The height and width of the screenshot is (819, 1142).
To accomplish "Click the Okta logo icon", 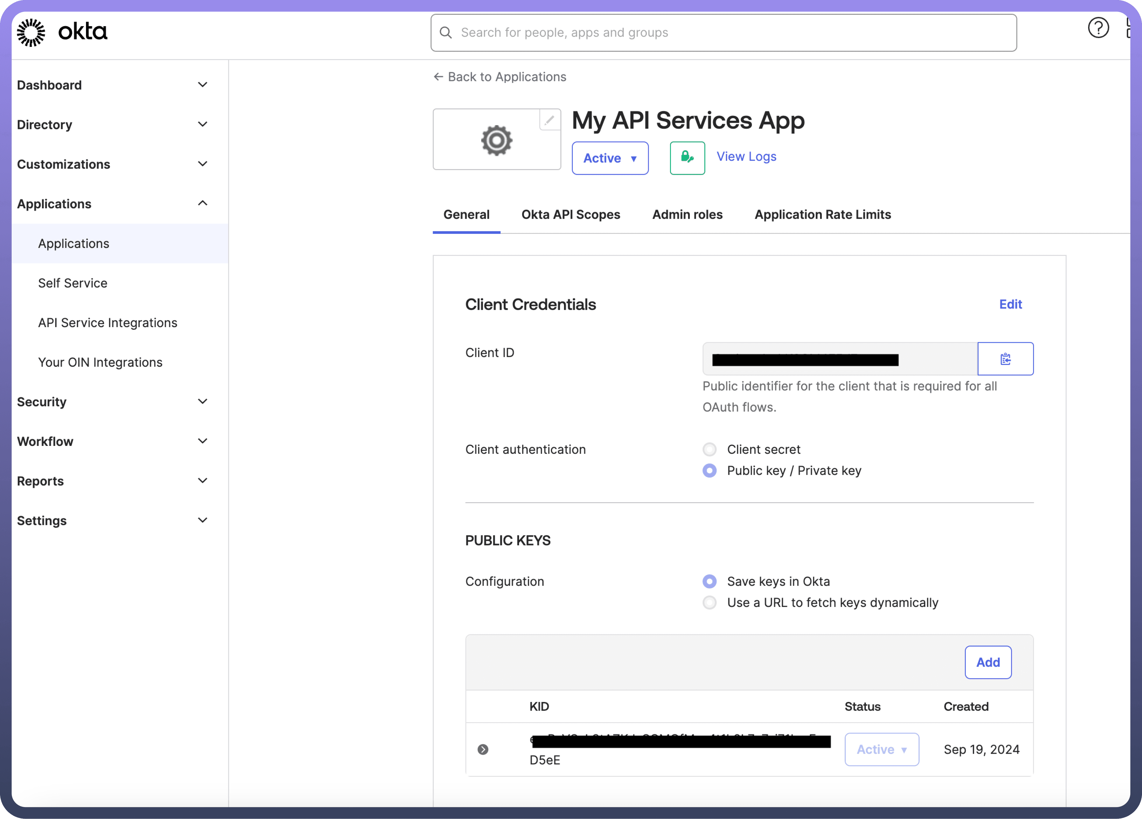I will (x=31, y=33).
